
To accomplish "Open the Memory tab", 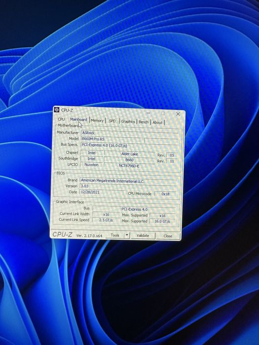I will (97, 120).
